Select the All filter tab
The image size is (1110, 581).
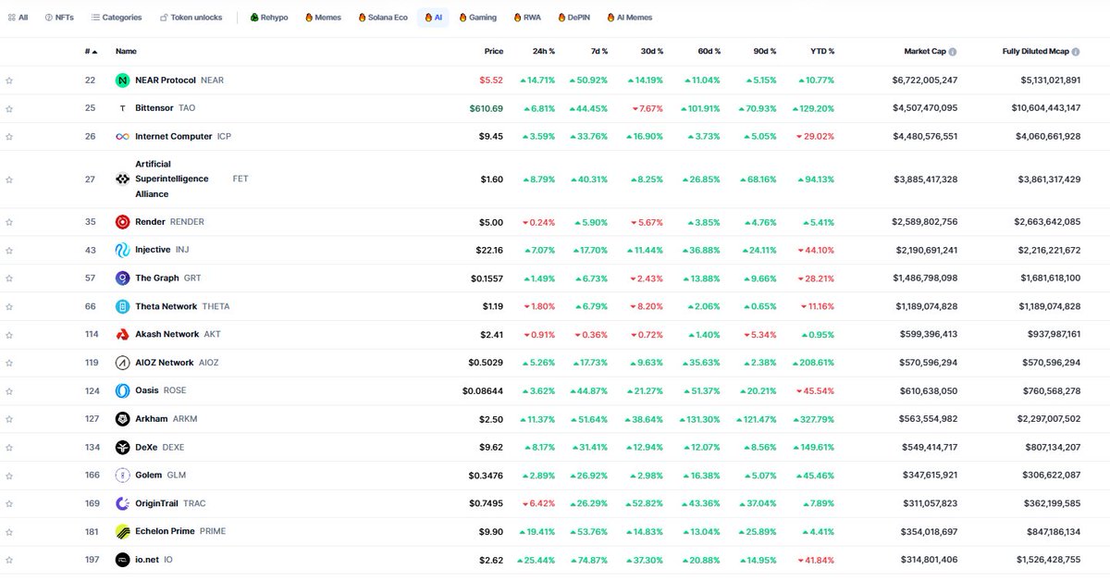click(18, 18)
